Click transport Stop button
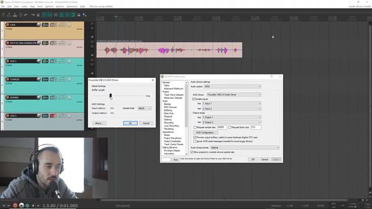This screenshot has height=209, width=372. click(x=33, y=206)
